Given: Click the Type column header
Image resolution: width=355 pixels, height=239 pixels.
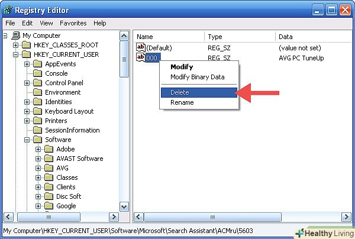Looking at the screenshot, I should point(240,37).
